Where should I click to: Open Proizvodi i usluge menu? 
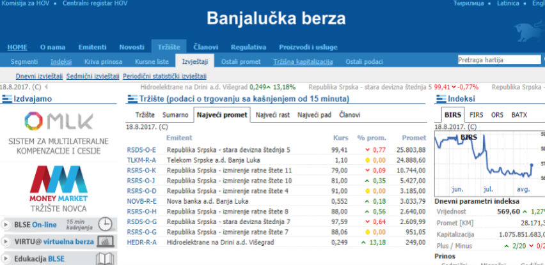click(x=308, y=47)
